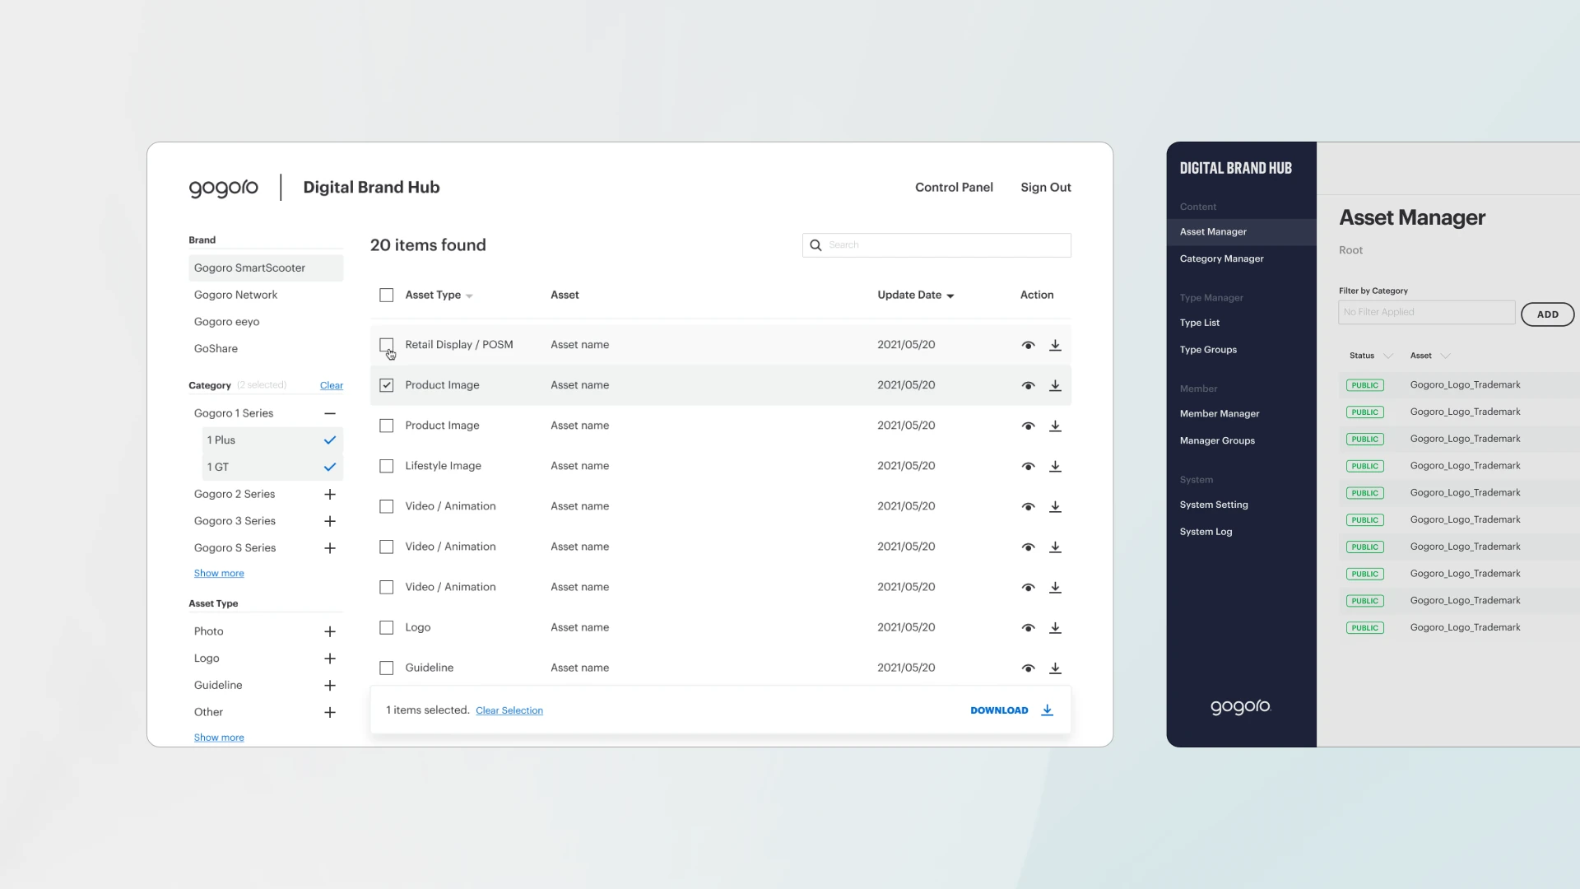Clear the selected categories
The height and width of the screenshot is (889, 1580).
click(332, 385)
